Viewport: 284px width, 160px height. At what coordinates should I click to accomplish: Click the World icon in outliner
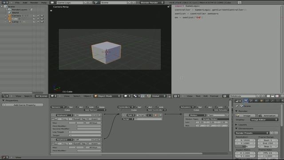point(10,13)
